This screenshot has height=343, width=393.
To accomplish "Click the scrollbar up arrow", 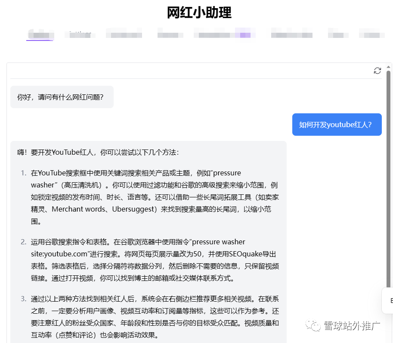I will [x=389, y=67].
